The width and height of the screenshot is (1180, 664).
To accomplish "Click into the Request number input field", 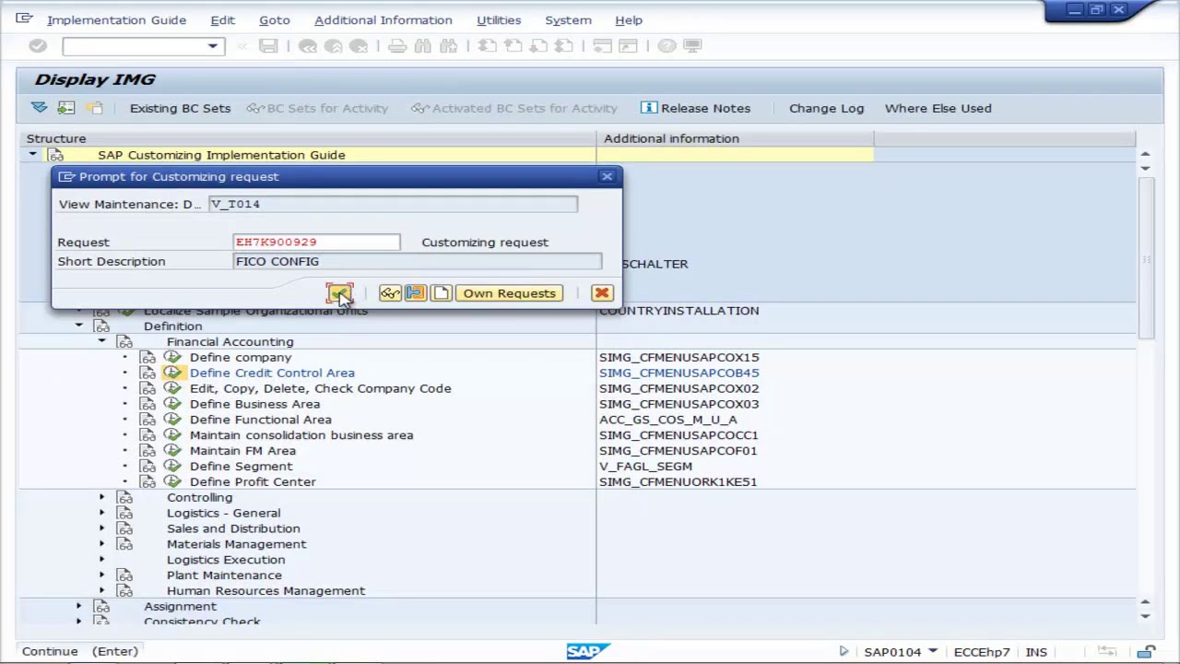I will click(x=316, y=242).
